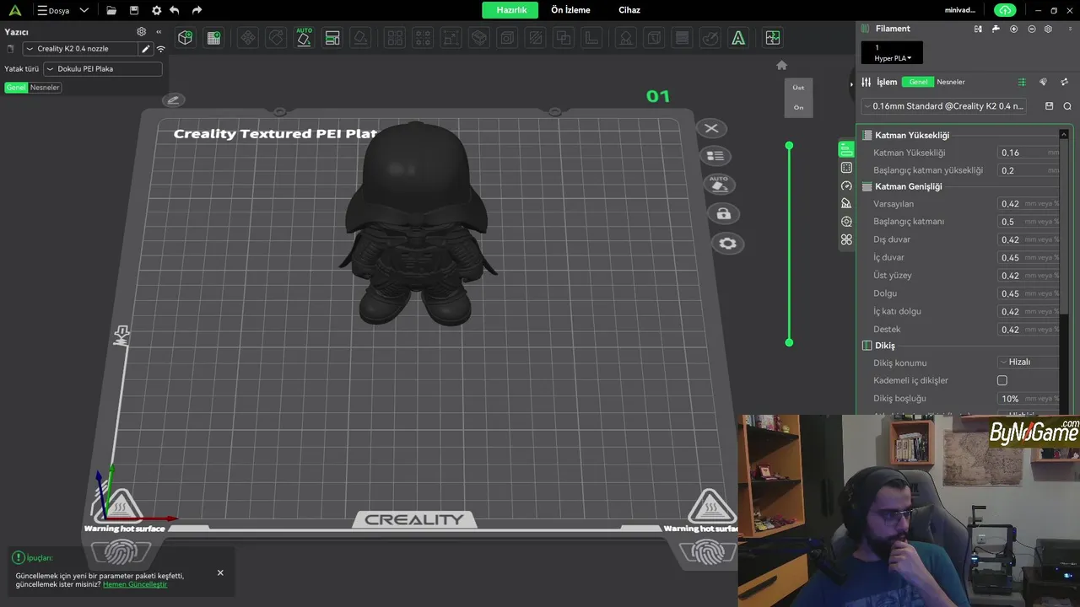
Task: Edit printer preset with pencil icon
Action: click(146, 49)
